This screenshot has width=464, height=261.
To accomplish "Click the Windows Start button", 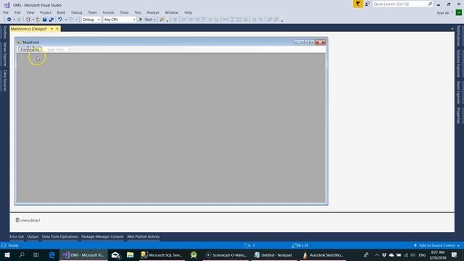I will [x=7, y=255].
